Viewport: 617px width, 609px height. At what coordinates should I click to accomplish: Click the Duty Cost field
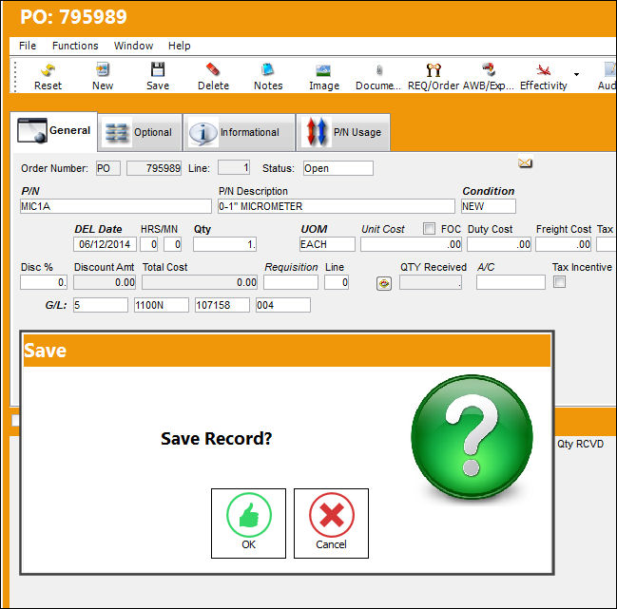pos(499,244)
